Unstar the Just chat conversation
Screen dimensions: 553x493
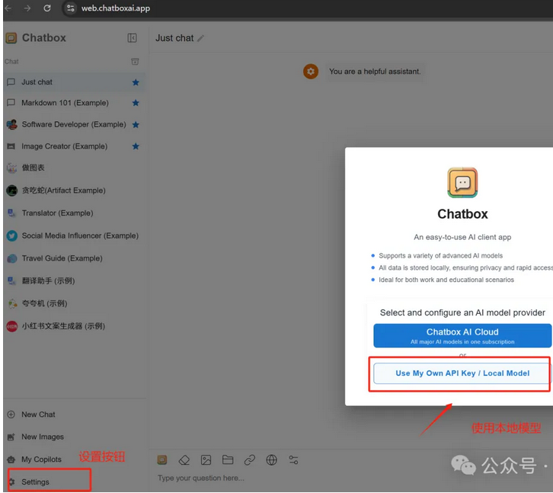[x=136, y=82]
